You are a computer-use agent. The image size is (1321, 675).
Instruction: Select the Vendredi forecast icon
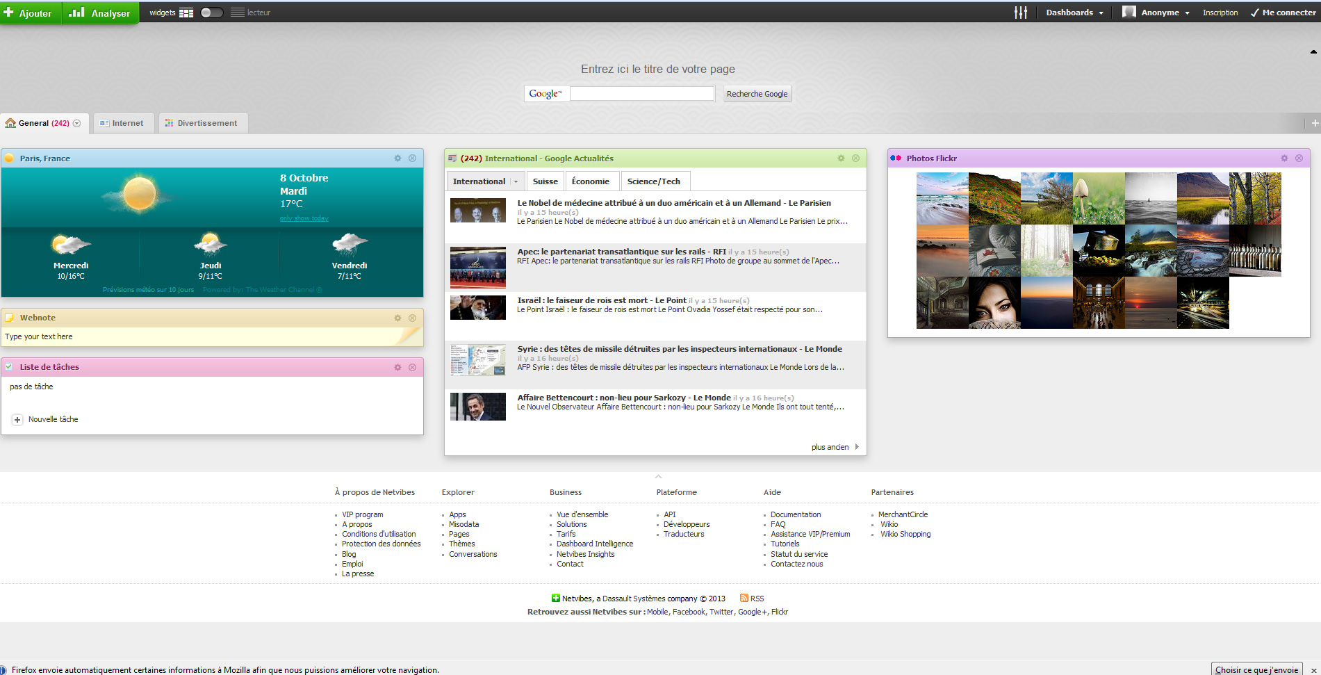pyautogui.click(x=350, y=244)
